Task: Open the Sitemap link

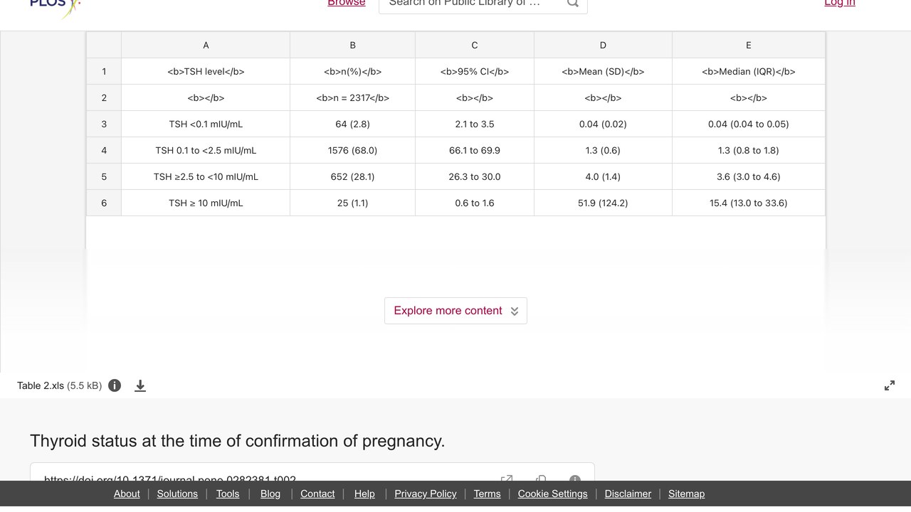Action: pyautogui.click(x=686, y=494)
